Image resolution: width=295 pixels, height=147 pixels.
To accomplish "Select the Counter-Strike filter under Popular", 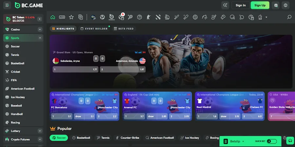I will coord(128,138).
